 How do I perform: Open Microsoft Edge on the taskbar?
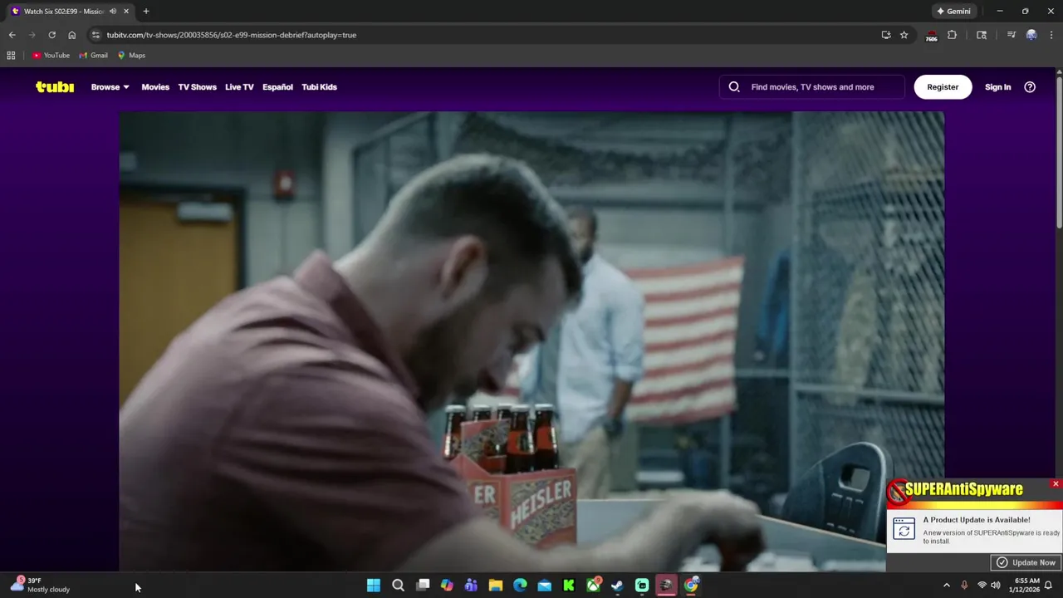(x=520, y=586)
